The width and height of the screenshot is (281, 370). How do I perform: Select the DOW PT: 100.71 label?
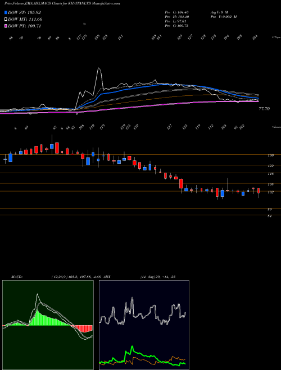coord(25,26)
